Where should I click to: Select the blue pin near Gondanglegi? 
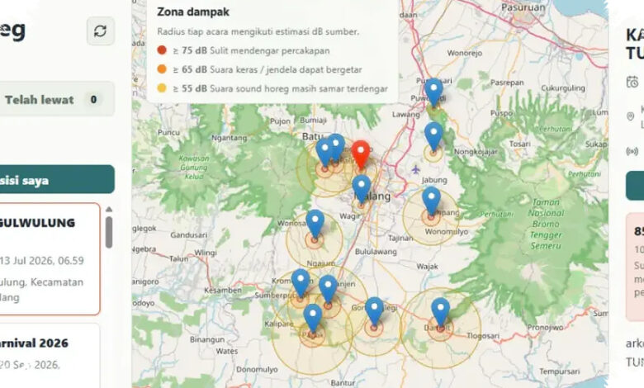pos(374,312)
